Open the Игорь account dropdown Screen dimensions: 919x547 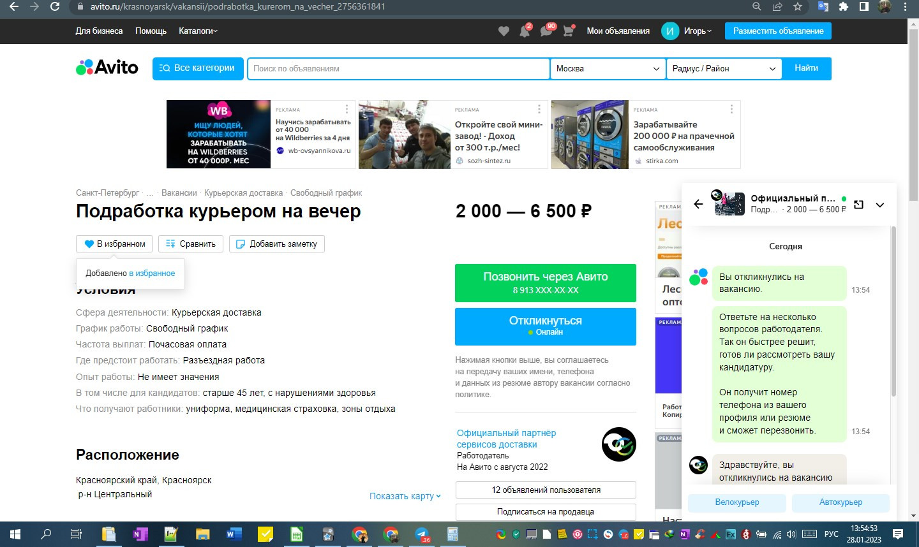tap(698, 31)
